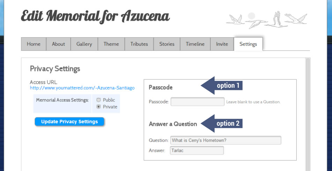
Task: Click the Answer field containing Tarlac
Action: [x=197, y=150]
